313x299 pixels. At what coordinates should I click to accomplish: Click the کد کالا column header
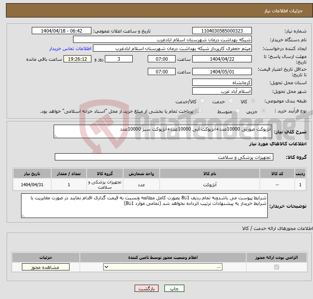[x=277, y=174]
